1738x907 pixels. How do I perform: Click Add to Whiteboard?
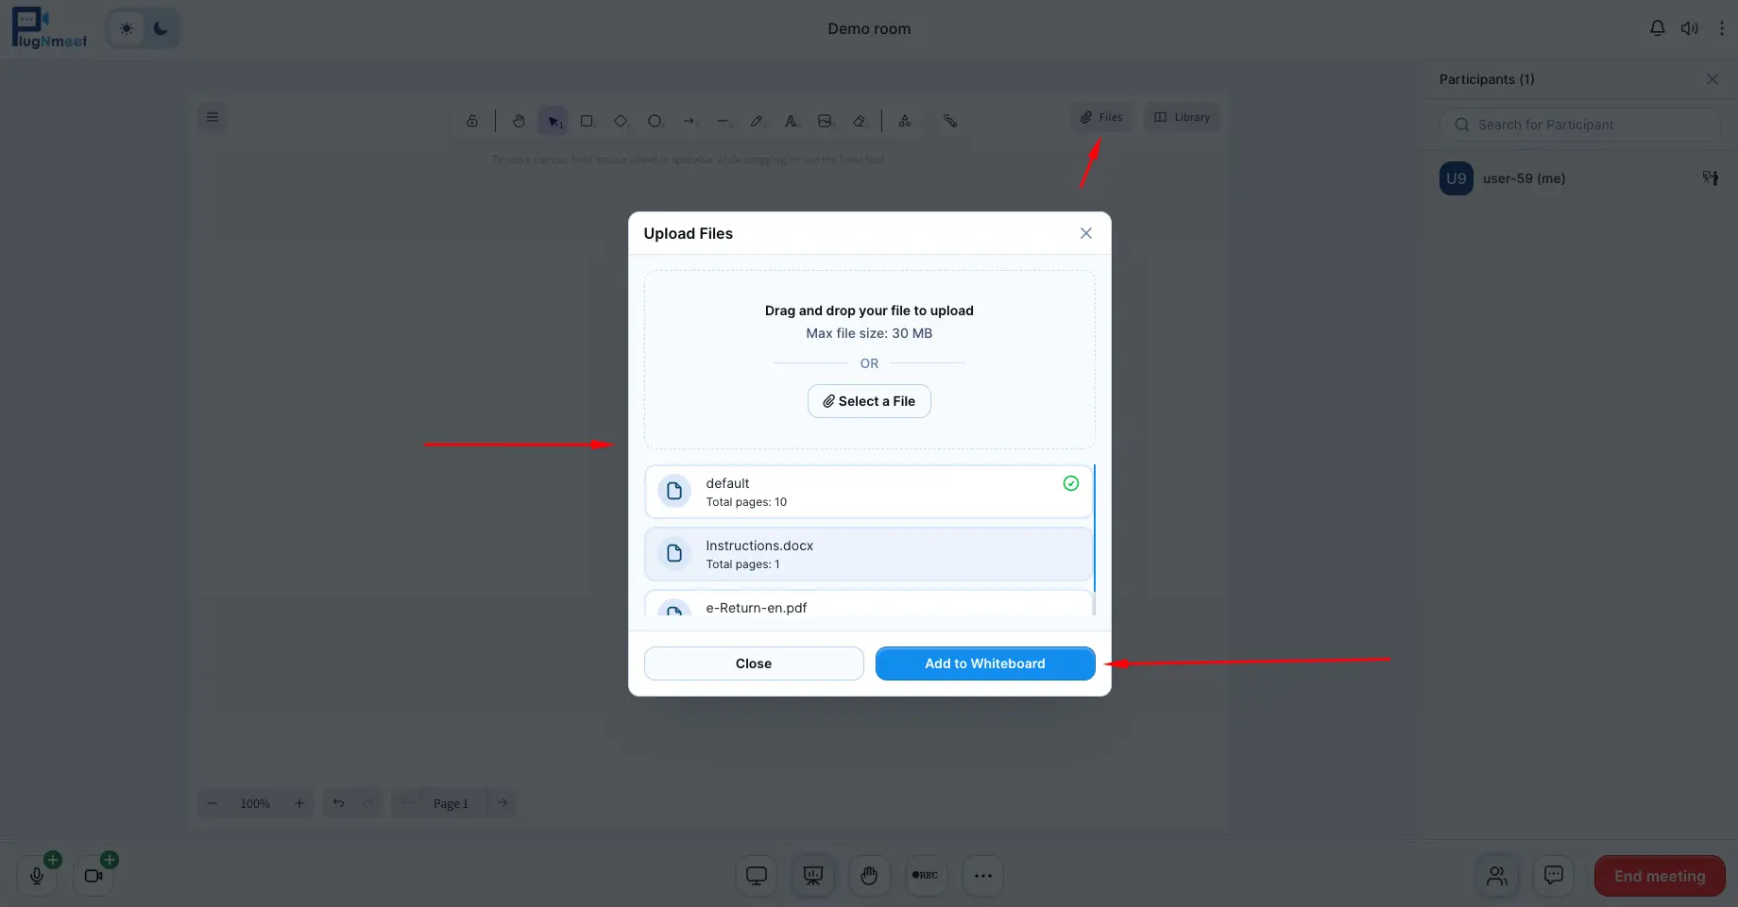[x=984, y=663]
